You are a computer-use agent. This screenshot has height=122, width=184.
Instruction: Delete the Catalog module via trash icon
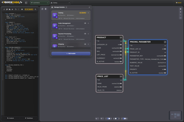pos(88,13)
